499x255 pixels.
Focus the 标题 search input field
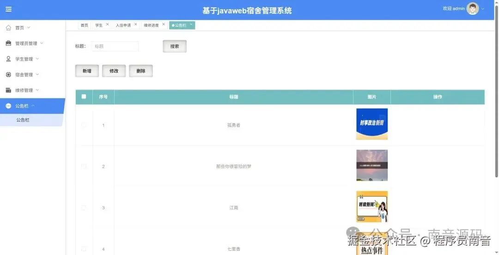coord(115,46)
